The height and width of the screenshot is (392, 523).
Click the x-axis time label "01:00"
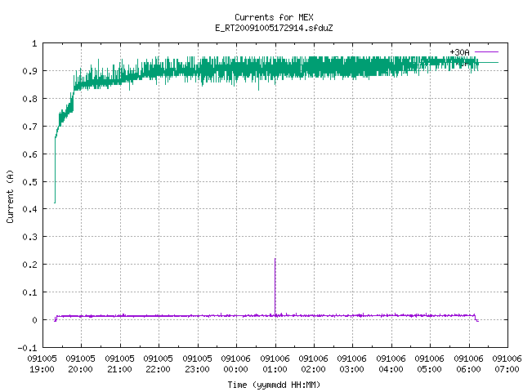point(275,369)
